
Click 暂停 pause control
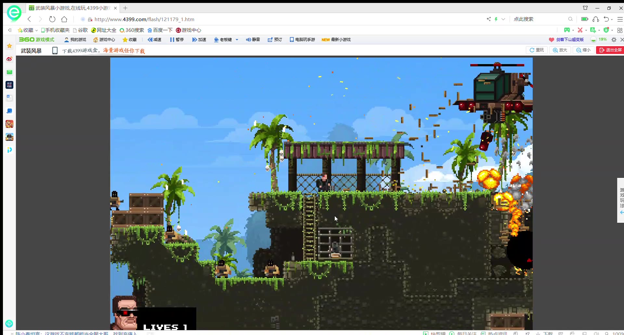pyautogui.click(x=177, y=40)
